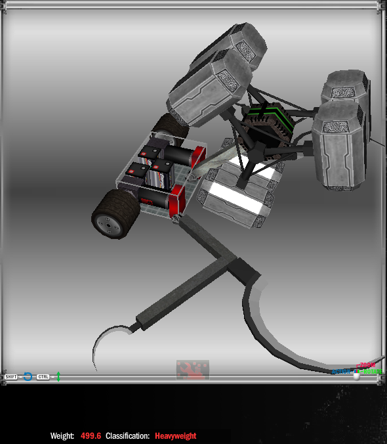Click the blue ACTION label
The width and height of the screenshot is (387, 444).
[341, 372]
